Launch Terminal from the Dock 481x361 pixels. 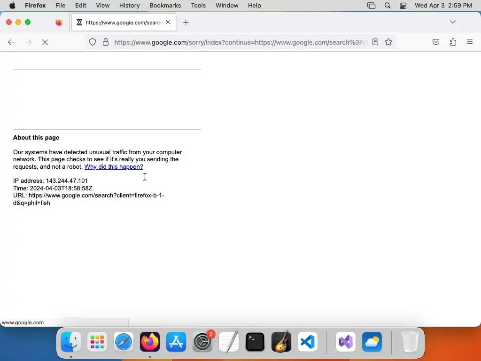point(255,342)
